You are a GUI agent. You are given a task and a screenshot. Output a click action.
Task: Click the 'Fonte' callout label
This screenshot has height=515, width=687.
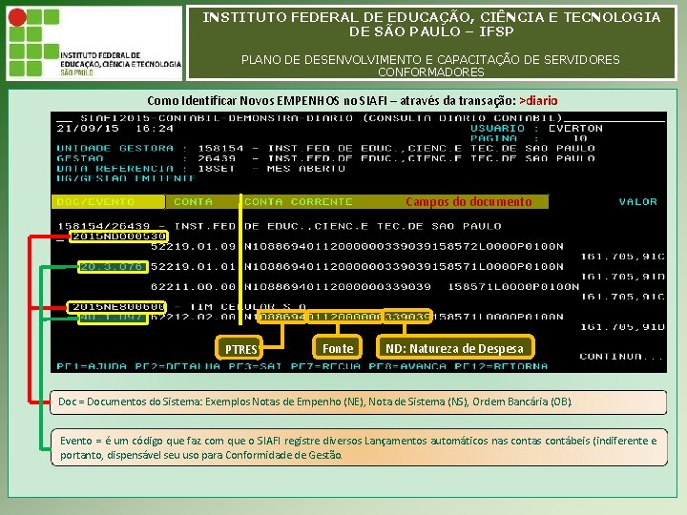tap(338, 348)
